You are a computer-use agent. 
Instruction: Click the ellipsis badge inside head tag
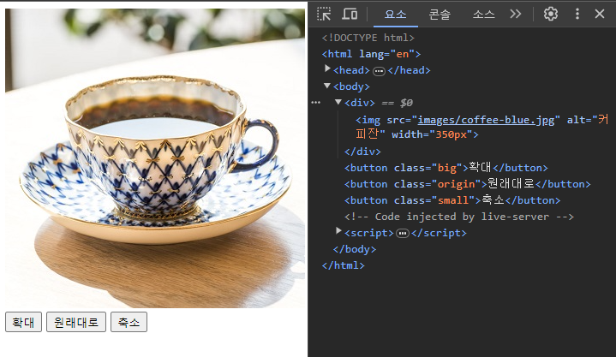point(379,71)
